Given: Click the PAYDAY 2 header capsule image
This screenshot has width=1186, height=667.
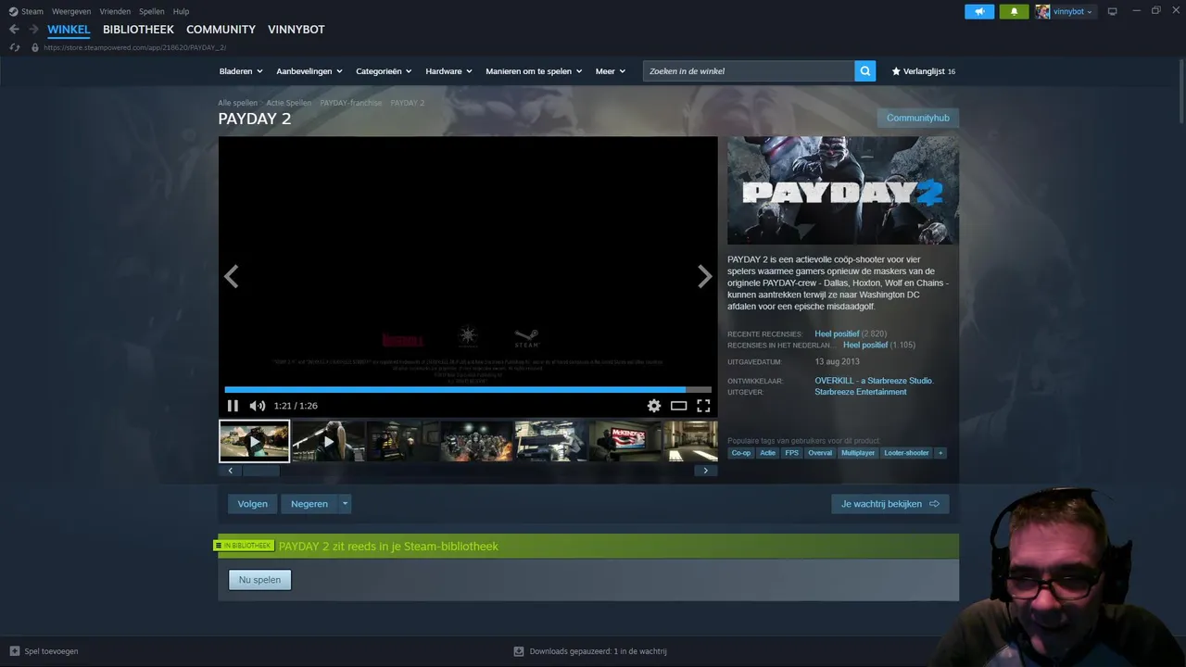Looking at the screenshot, I should [x=843, y=191].
